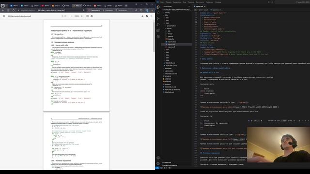
Task: Open the PDF viewer more-options menu
Action: [151, 16]
